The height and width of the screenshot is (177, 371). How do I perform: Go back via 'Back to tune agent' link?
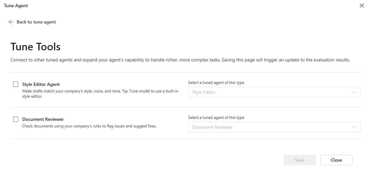36,22
